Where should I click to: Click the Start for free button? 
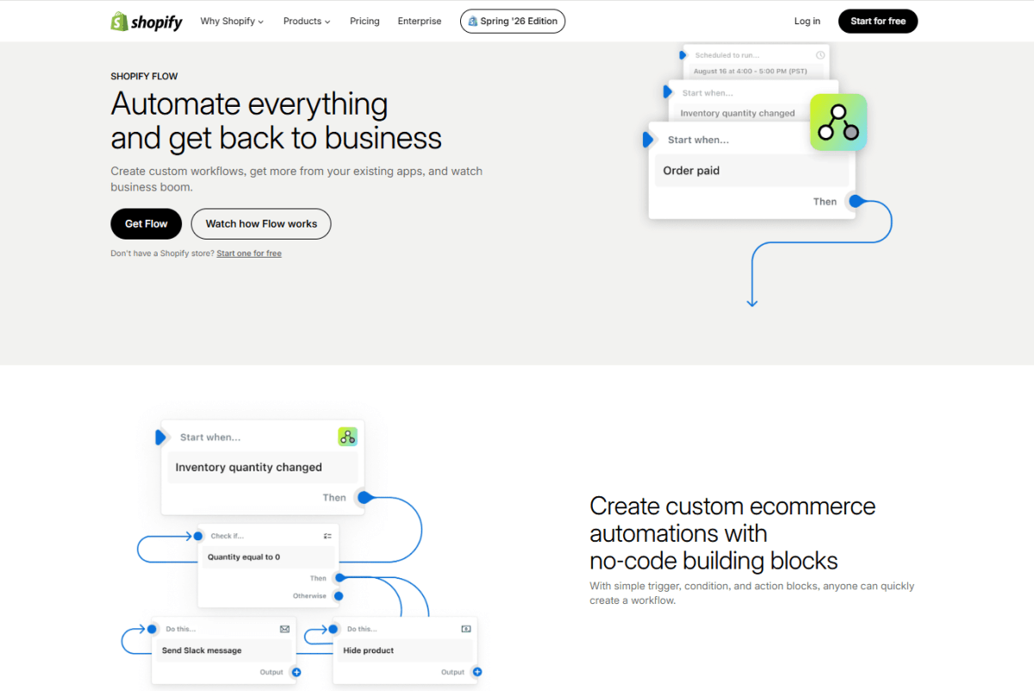pyautogui.click(x=878, y=22)
